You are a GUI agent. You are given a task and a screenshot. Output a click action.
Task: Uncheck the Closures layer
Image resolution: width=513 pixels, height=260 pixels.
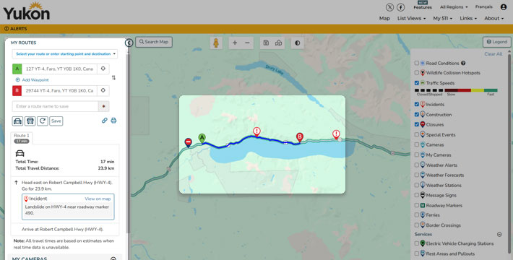point(416,124)
